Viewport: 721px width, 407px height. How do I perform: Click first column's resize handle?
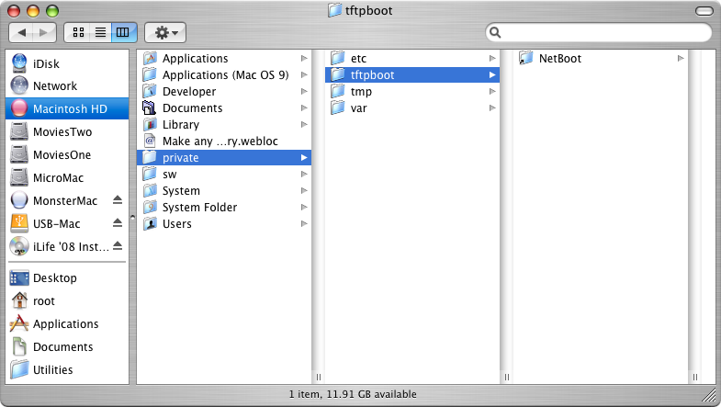(x=318, y=377)
